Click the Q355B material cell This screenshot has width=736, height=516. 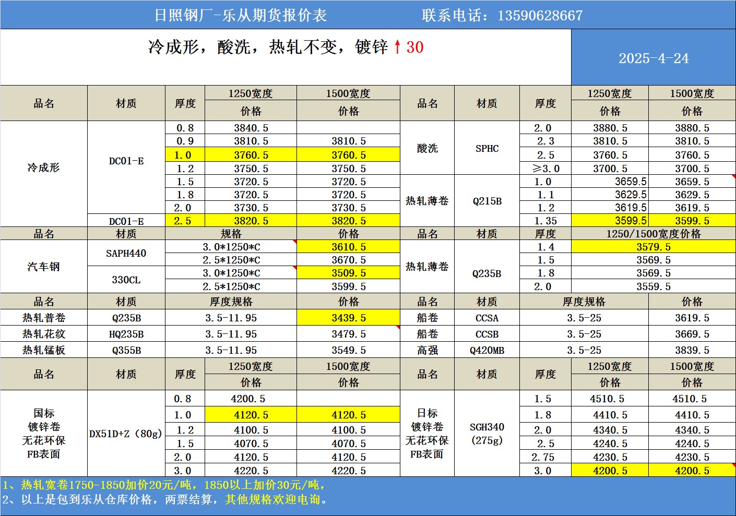click(126, 350)
